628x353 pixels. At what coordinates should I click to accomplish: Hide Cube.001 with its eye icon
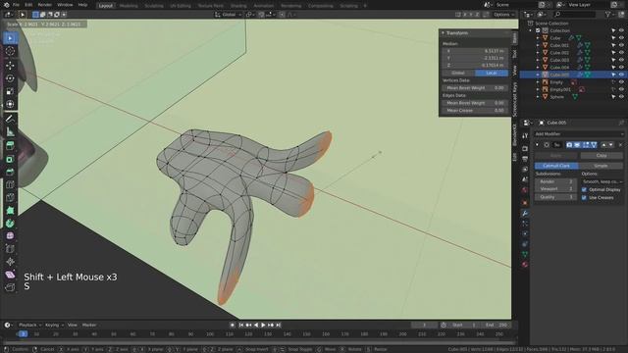(621, 45)
